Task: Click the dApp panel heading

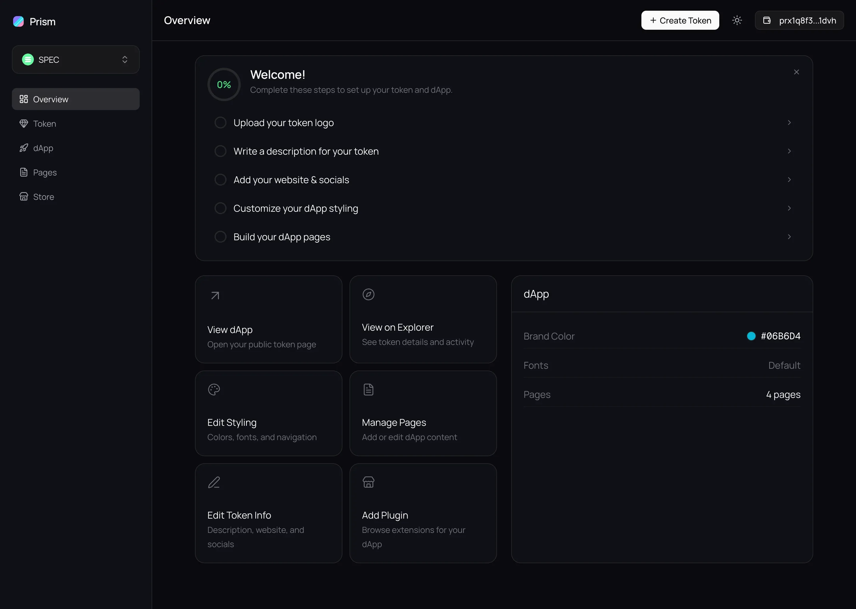Action: click(x=536, y=294)
